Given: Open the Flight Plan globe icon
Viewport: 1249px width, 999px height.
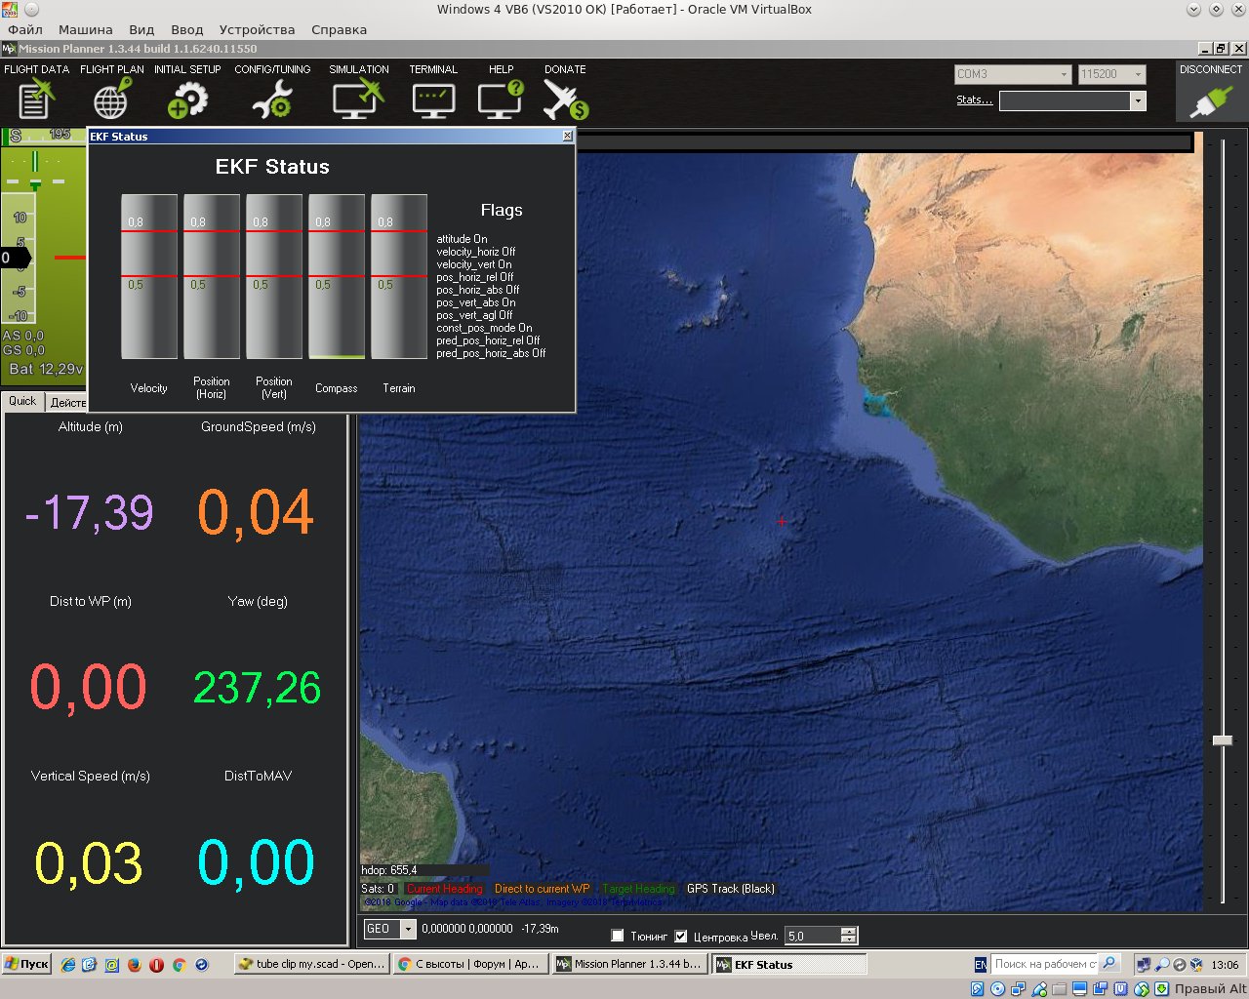Looking at the screenshot, I should (x=111, y=99).
